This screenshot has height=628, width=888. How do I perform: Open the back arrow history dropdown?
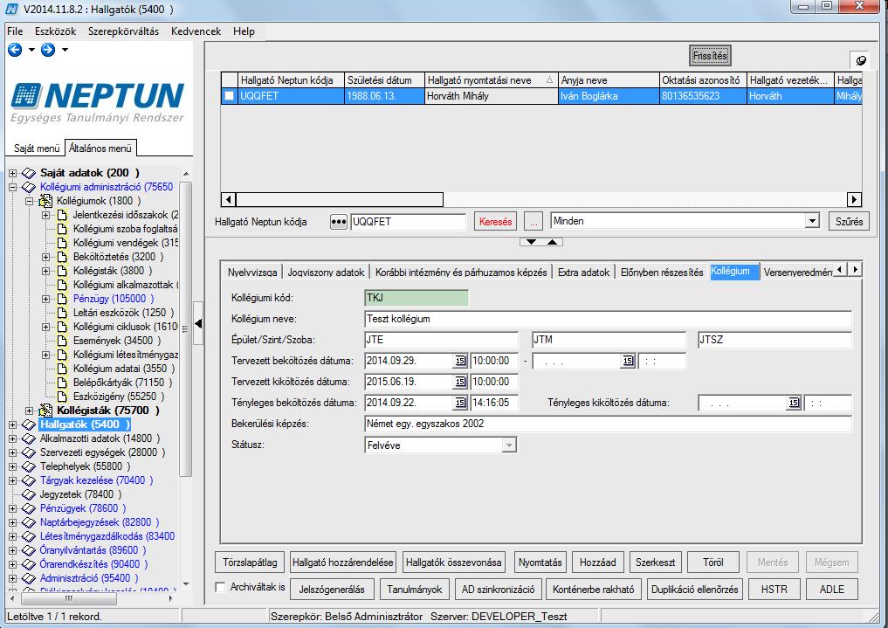[x=31, y=50]
